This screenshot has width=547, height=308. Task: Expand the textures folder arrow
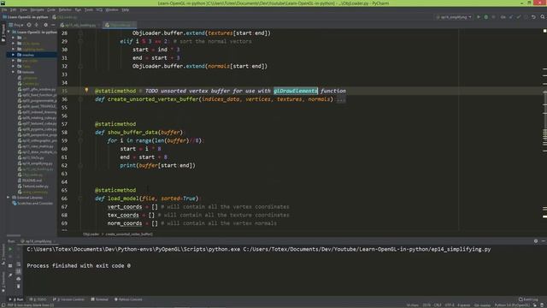tap(14, 72)
